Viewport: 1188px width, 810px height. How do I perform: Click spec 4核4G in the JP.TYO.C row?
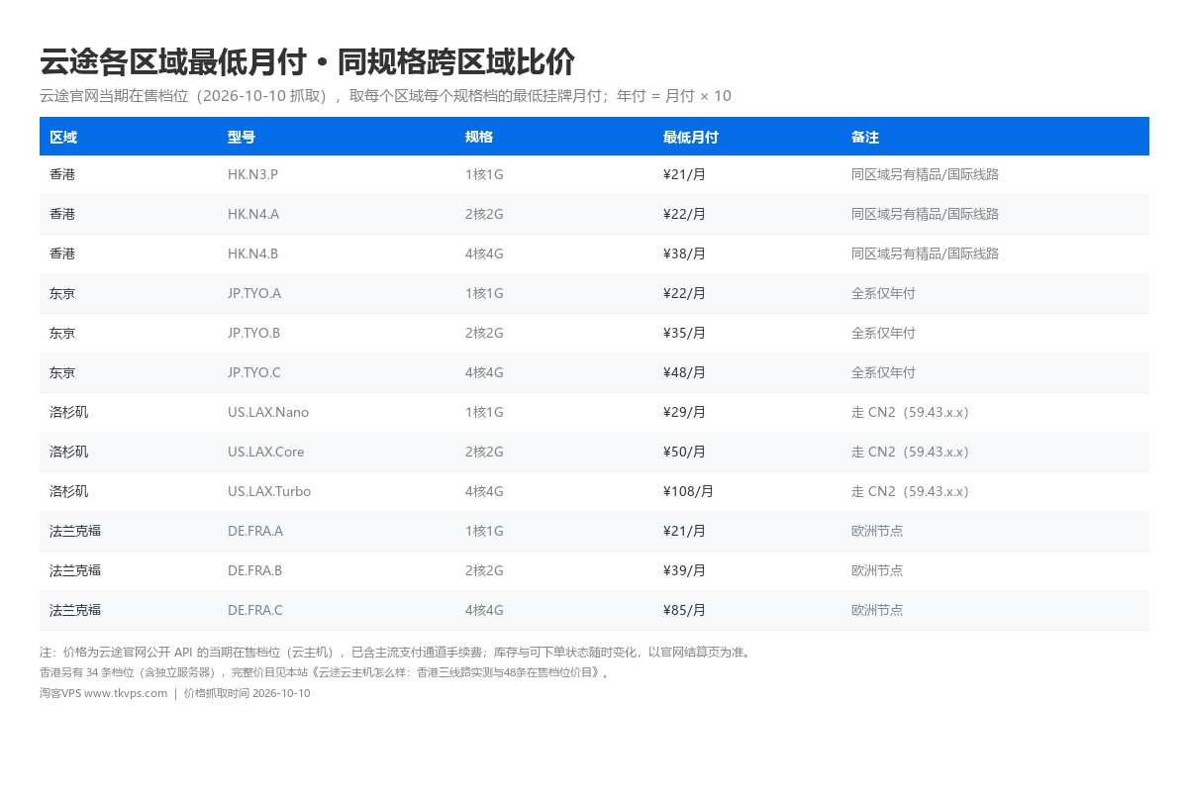(x=484, y=372)
